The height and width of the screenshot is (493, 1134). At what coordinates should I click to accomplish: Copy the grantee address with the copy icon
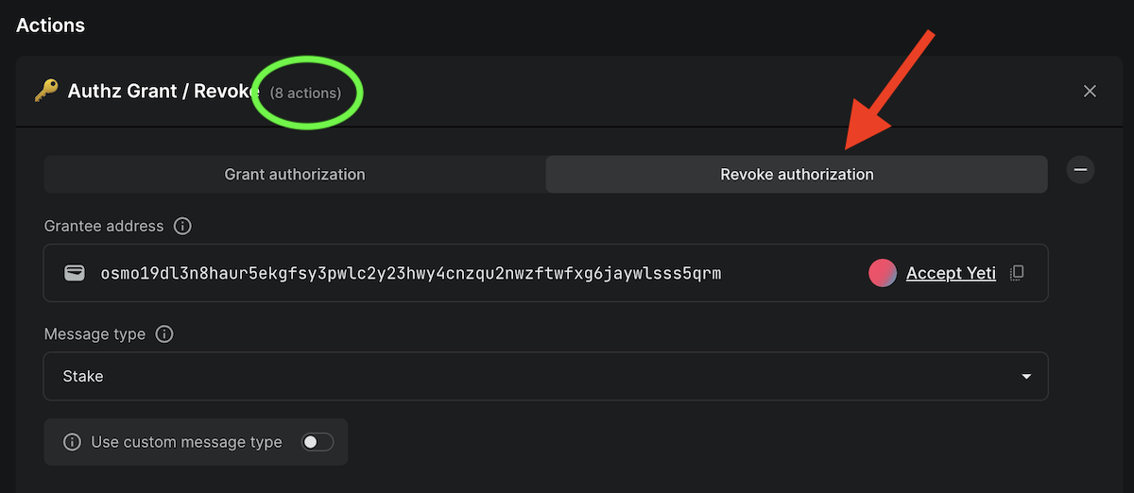tap(1017, 273)
